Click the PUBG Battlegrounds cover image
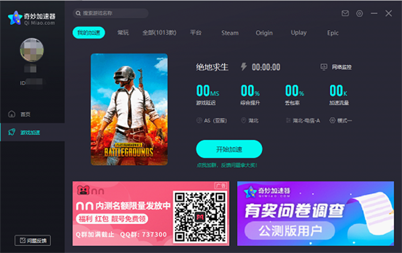The width and height of the screenshot is (402, 253). [x=129, y=109]
